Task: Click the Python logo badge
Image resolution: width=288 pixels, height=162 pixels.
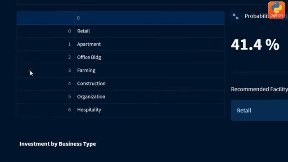Action: [276, 10]
